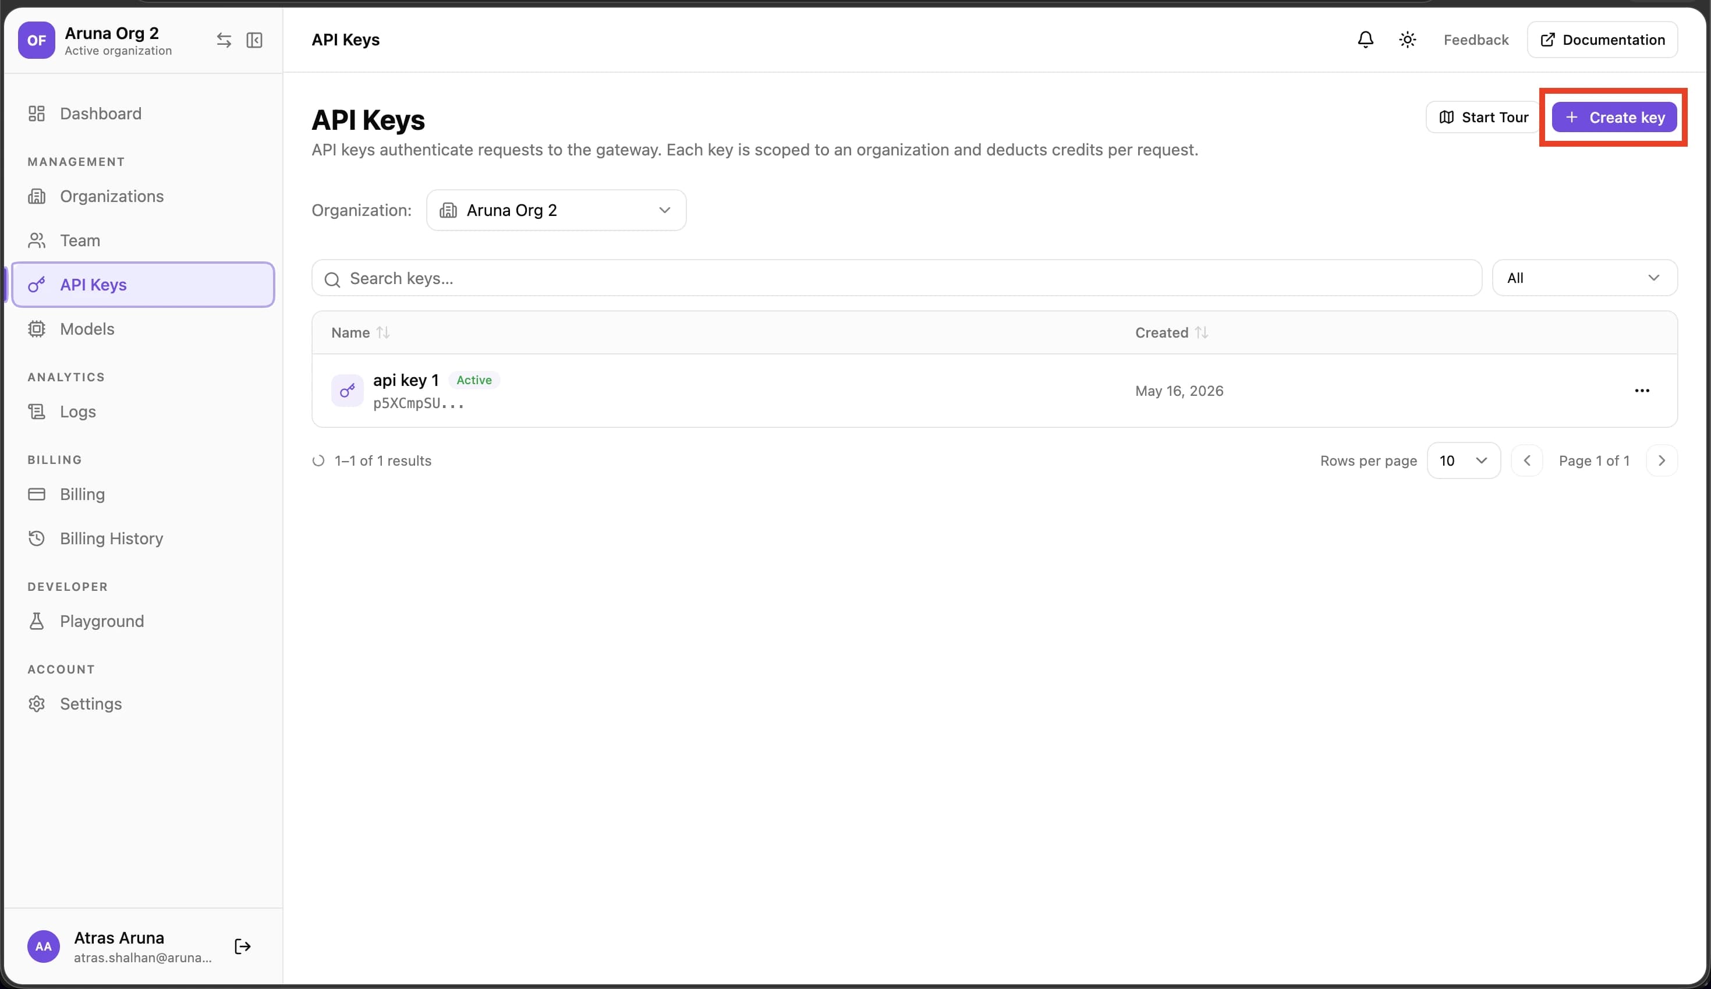Click the Page 1 of 1 indicator
Viewport: 1711px width, 989px height.
pyautogui.click(x=1594, y=461)
